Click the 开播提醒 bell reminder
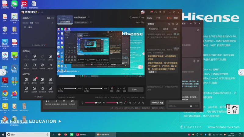The width and height of the screenshot is (244, 137). tap(133, 18)
